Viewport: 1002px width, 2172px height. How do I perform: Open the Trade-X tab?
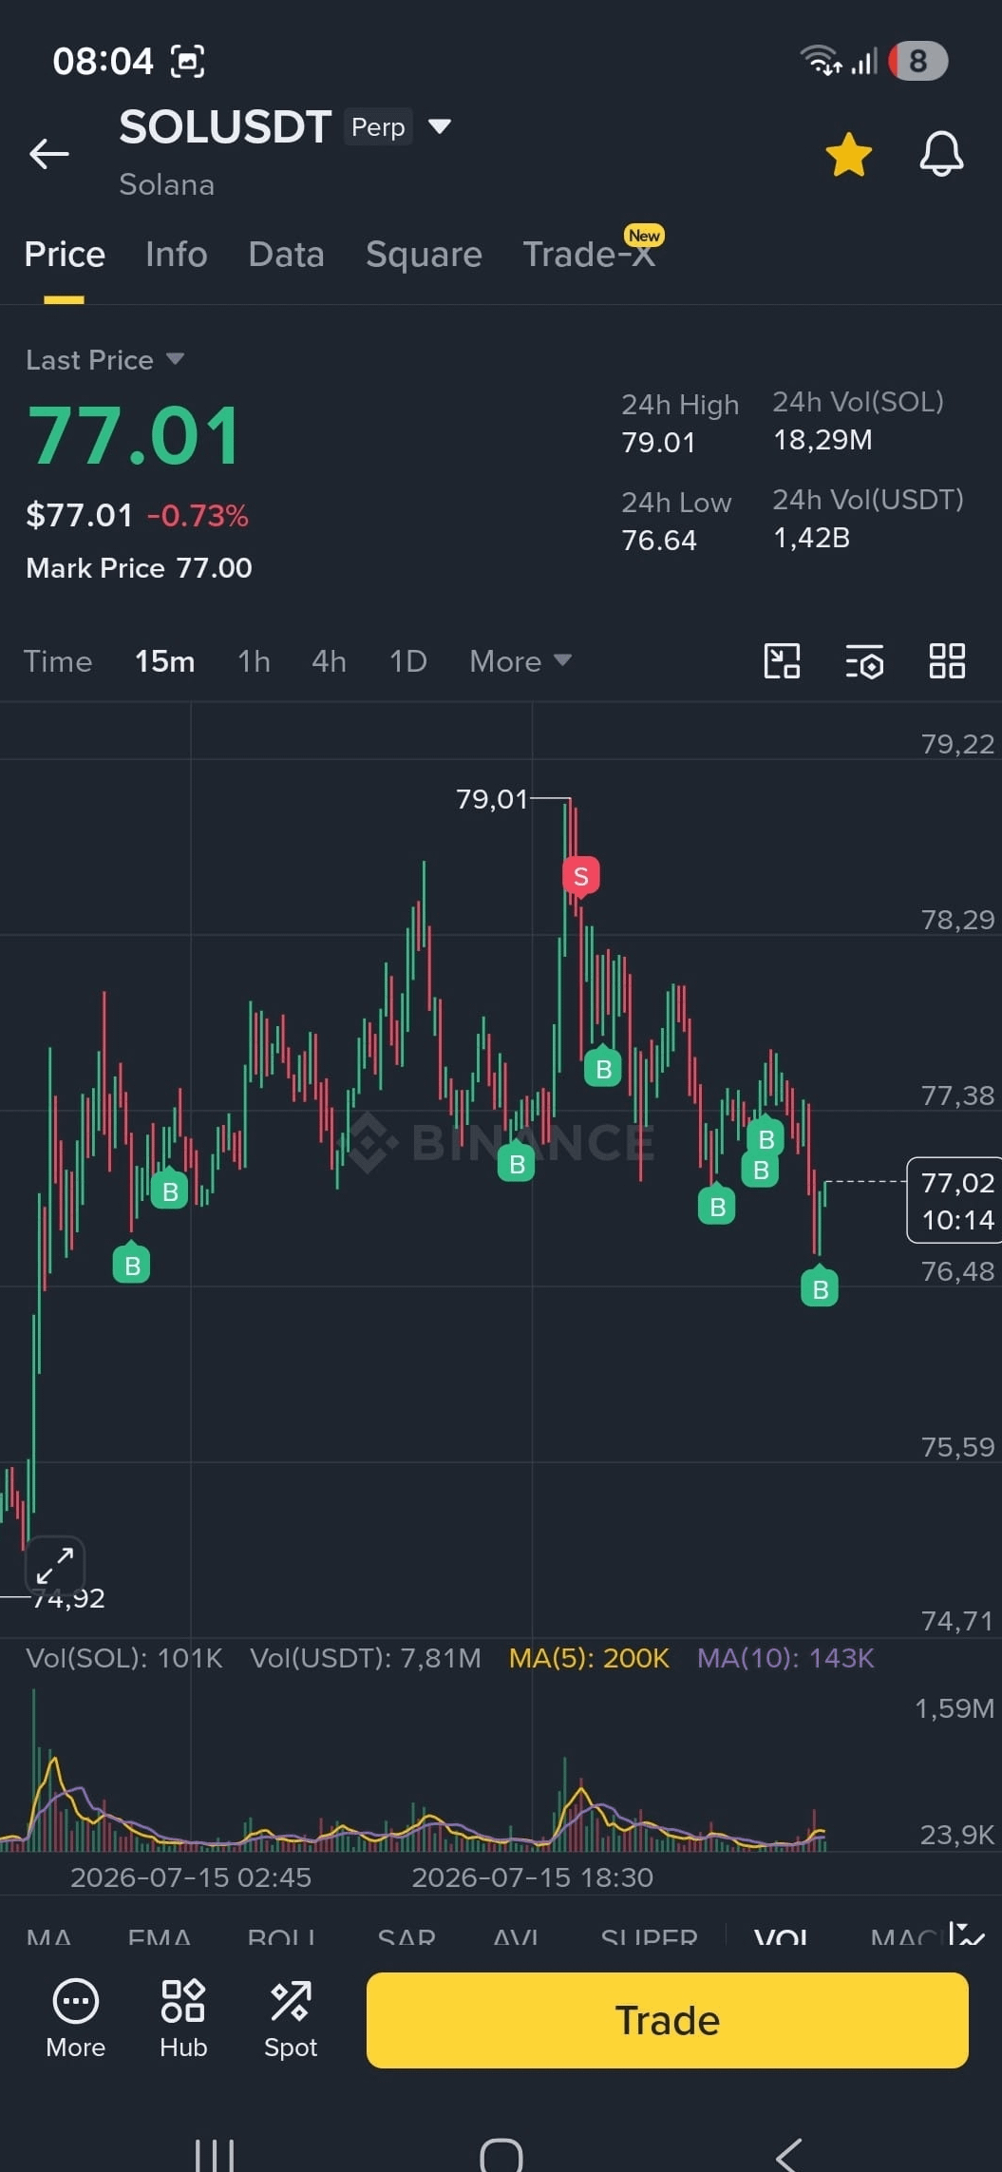point(589,255)
